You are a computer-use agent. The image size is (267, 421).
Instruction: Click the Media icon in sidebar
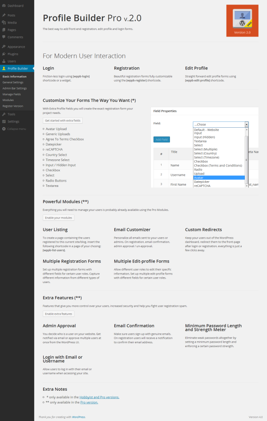pos(4,23)
